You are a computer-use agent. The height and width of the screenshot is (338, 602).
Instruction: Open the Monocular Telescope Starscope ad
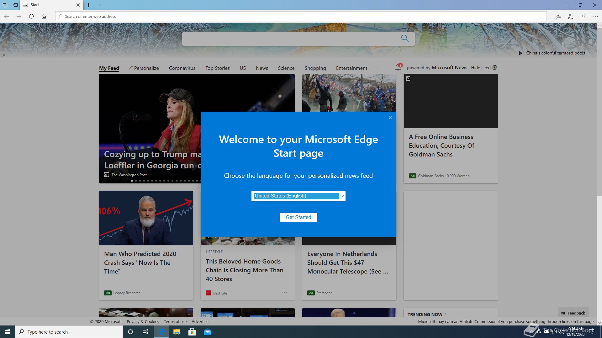348,263
